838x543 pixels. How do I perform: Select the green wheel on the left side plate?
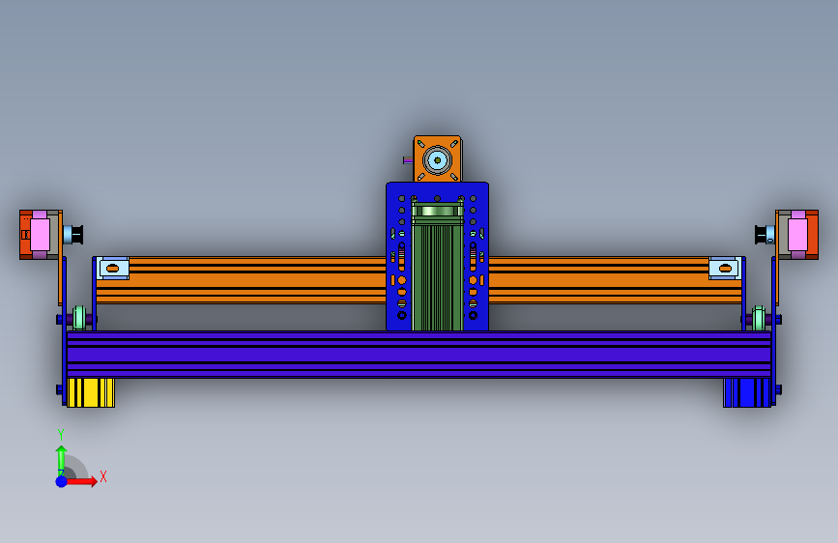[79, 319]
